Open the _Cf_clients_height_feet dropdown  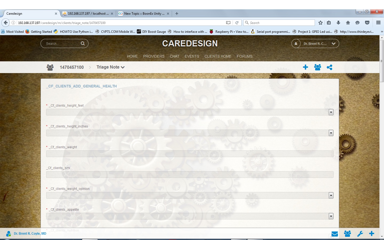[331, 112]
